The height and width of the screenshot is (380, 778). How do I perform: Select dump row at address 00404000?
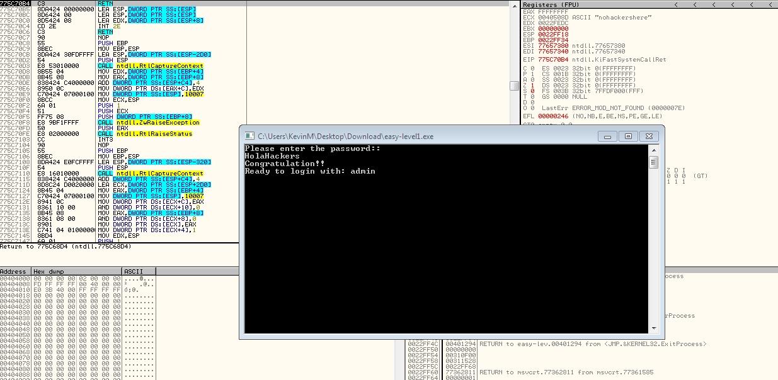[x=77, y=277]
